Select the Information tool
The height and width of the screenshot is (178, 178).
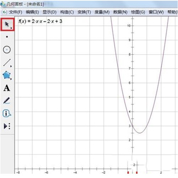[x=7, y=113]
